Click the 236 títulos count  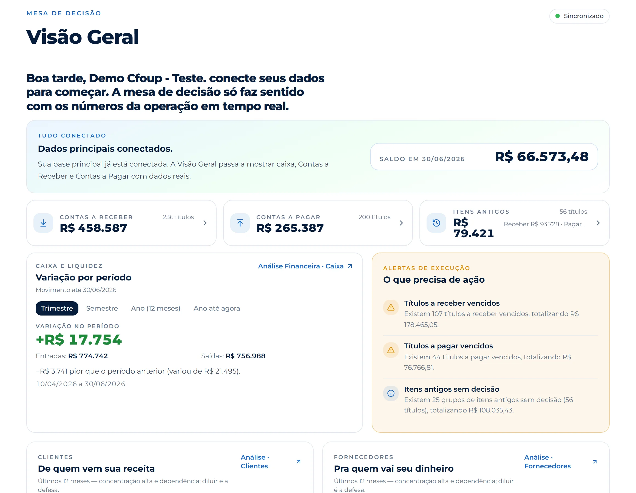pyautogui.click(x=178, y=217)
